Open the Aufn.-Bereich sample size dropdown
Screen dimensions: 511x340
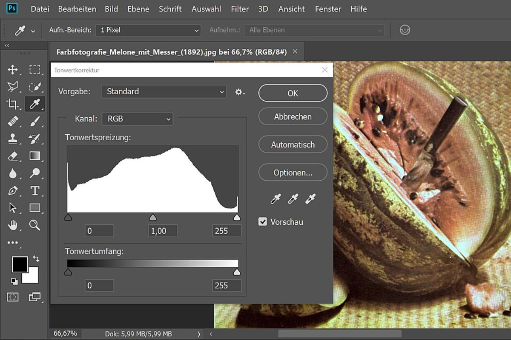(148, 30)
